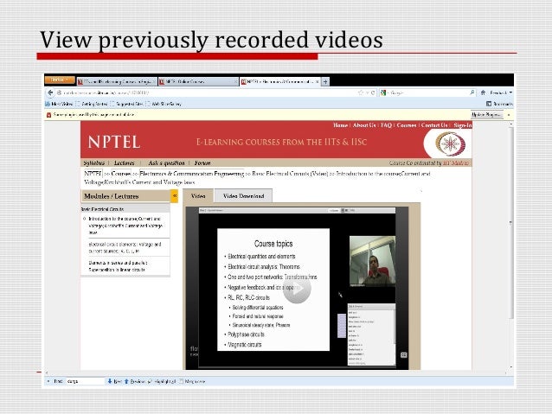The image size is (552, 414).
Task: Toggle Match case checkbox
Action: 192,381
